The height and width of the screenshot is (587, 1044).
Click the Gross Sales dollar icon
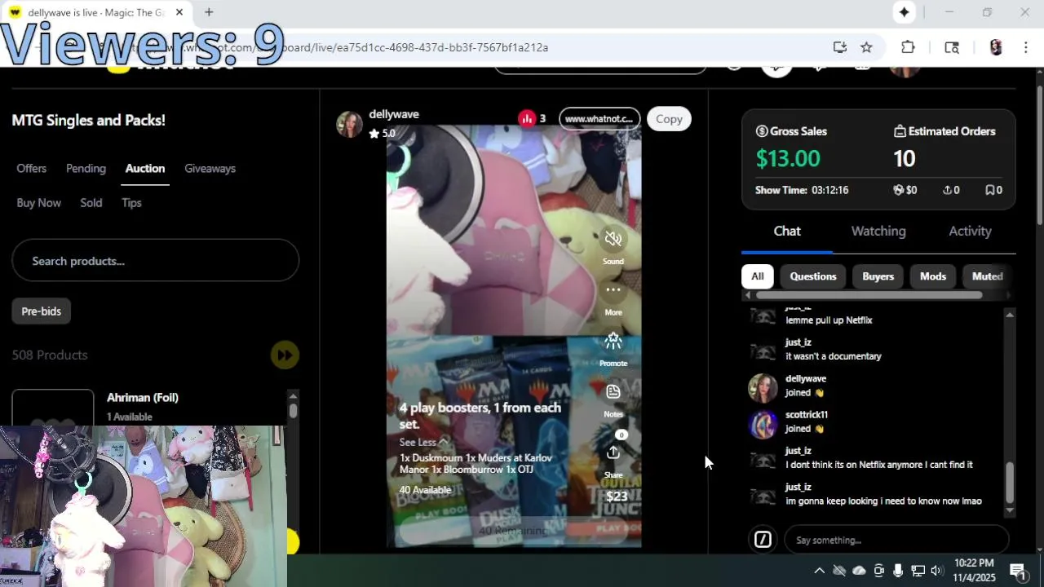(x=762, y=131)
